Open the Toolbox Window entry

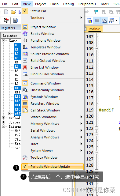coord(53,157)
